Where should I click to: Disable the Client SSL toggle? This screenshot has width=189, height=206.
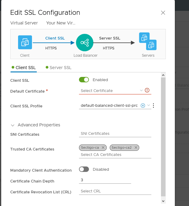(84, 80)
